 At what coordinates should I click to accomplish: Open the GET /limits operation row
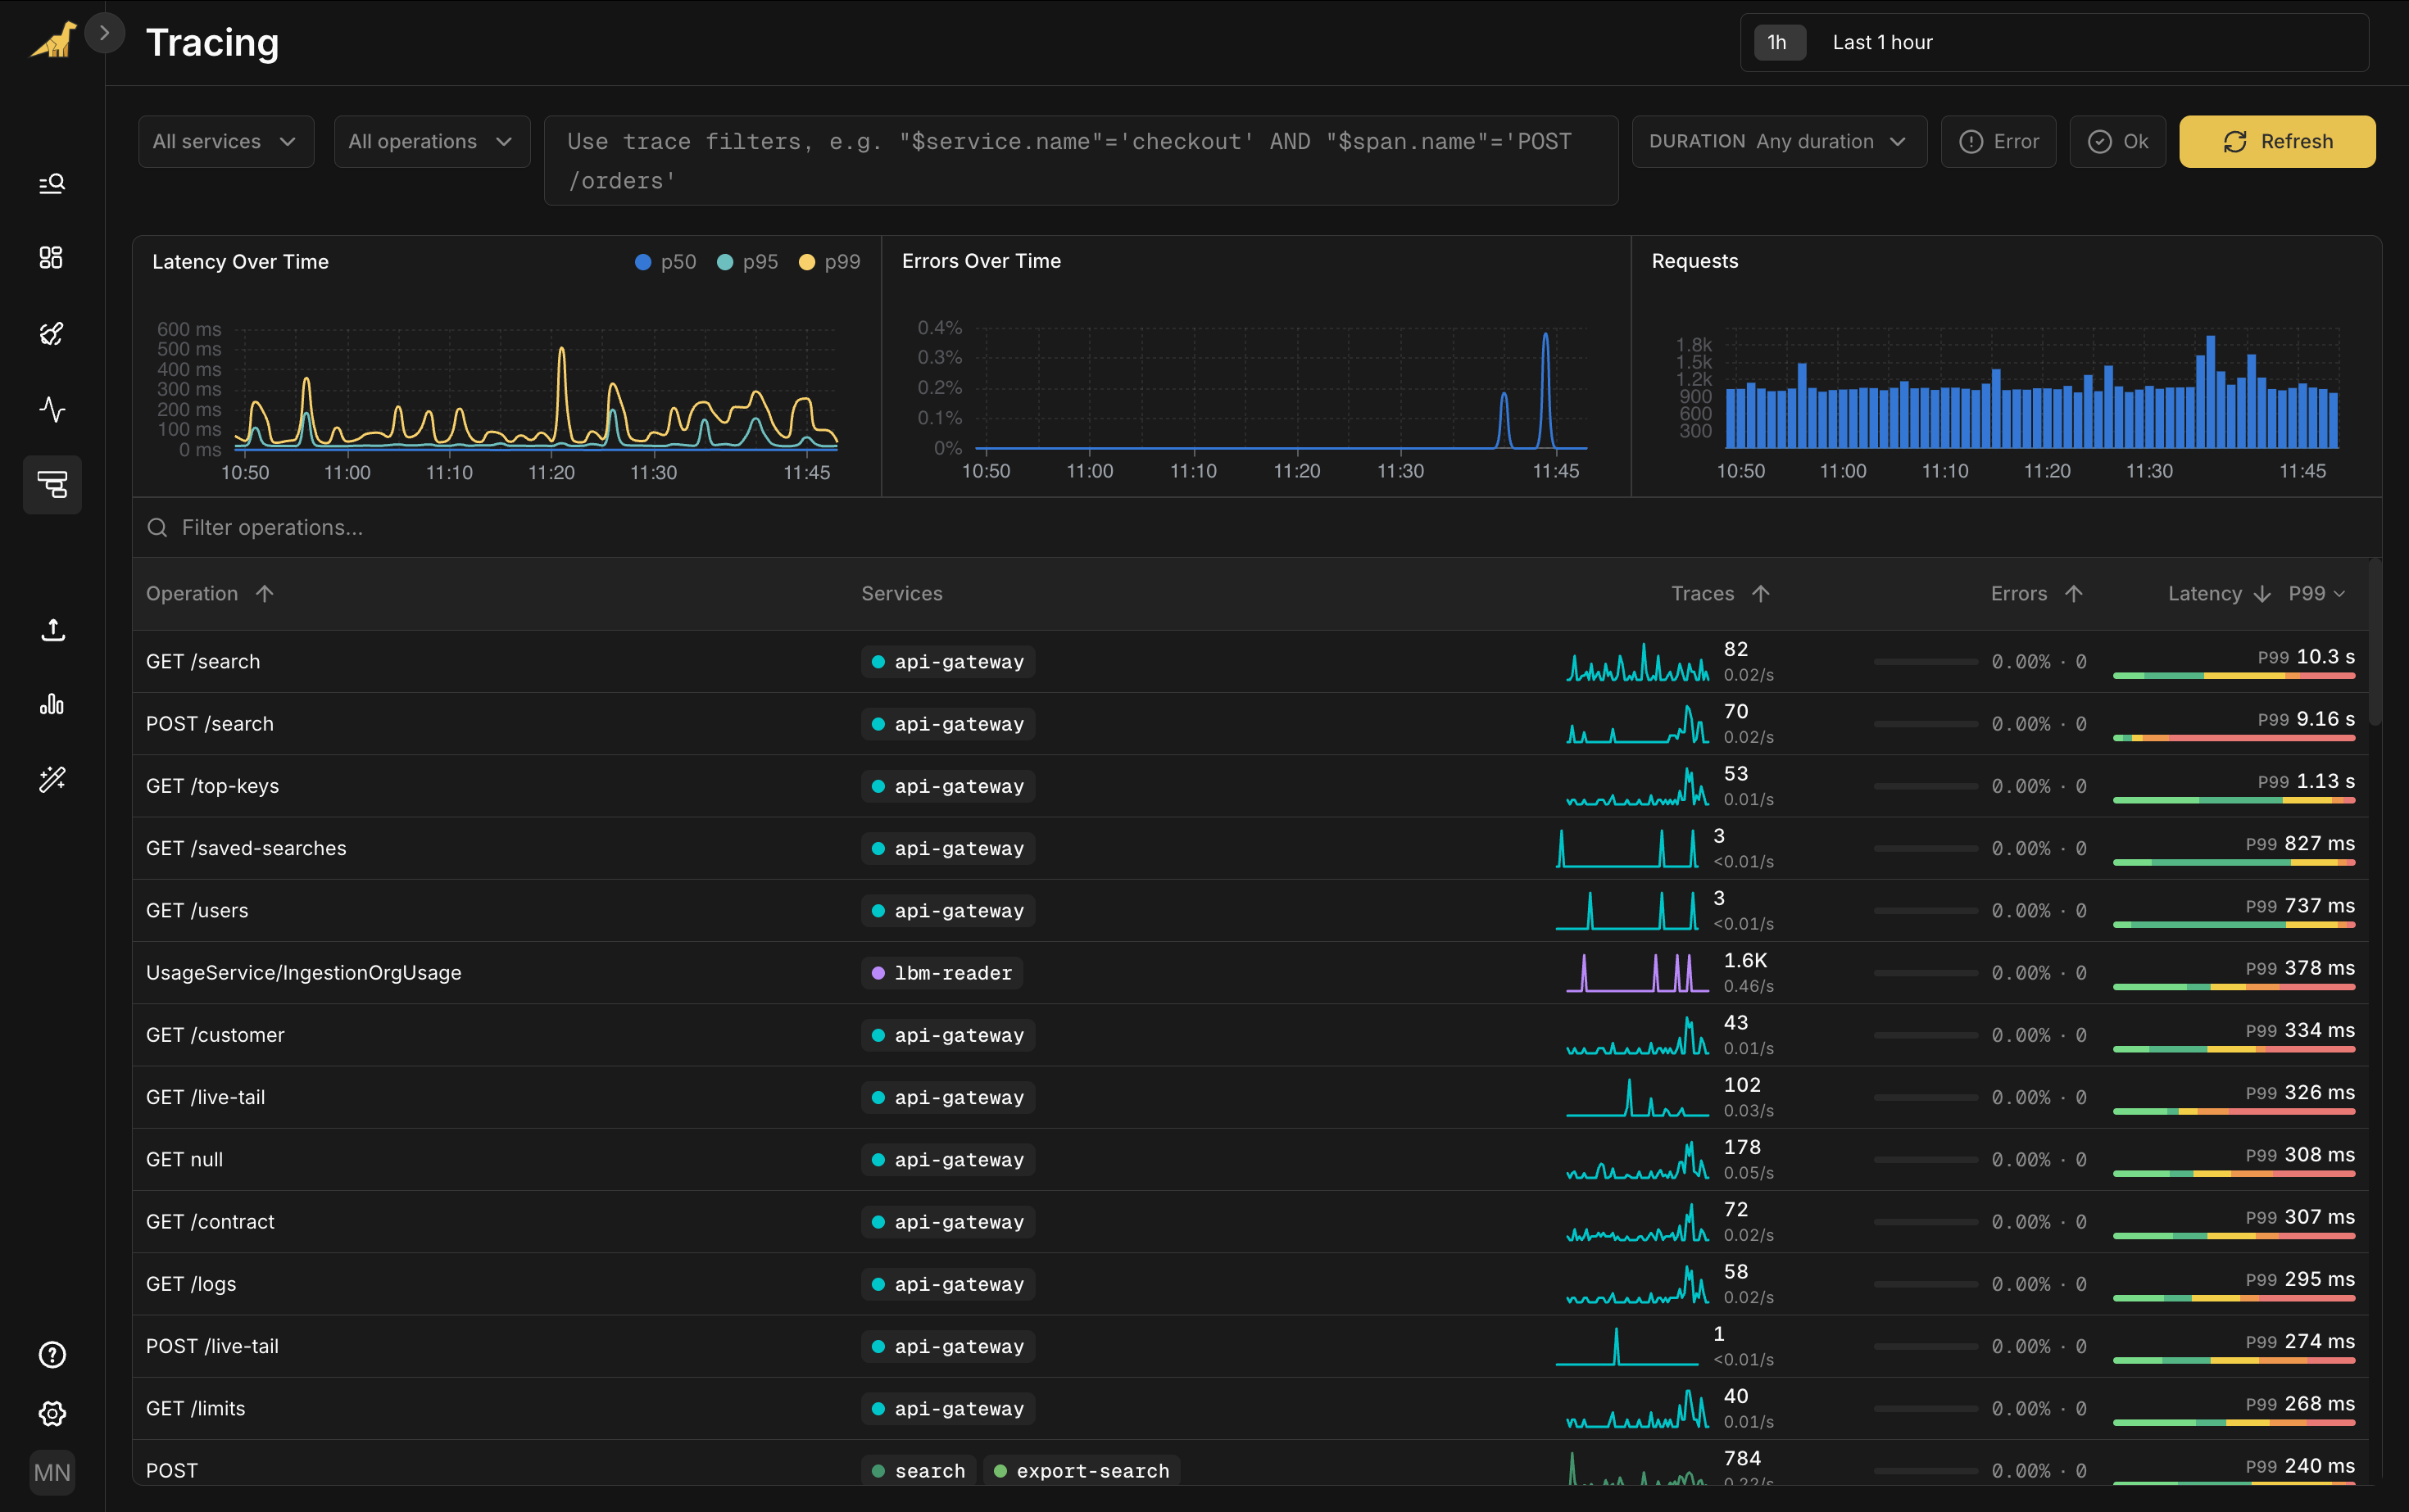1250,1408
